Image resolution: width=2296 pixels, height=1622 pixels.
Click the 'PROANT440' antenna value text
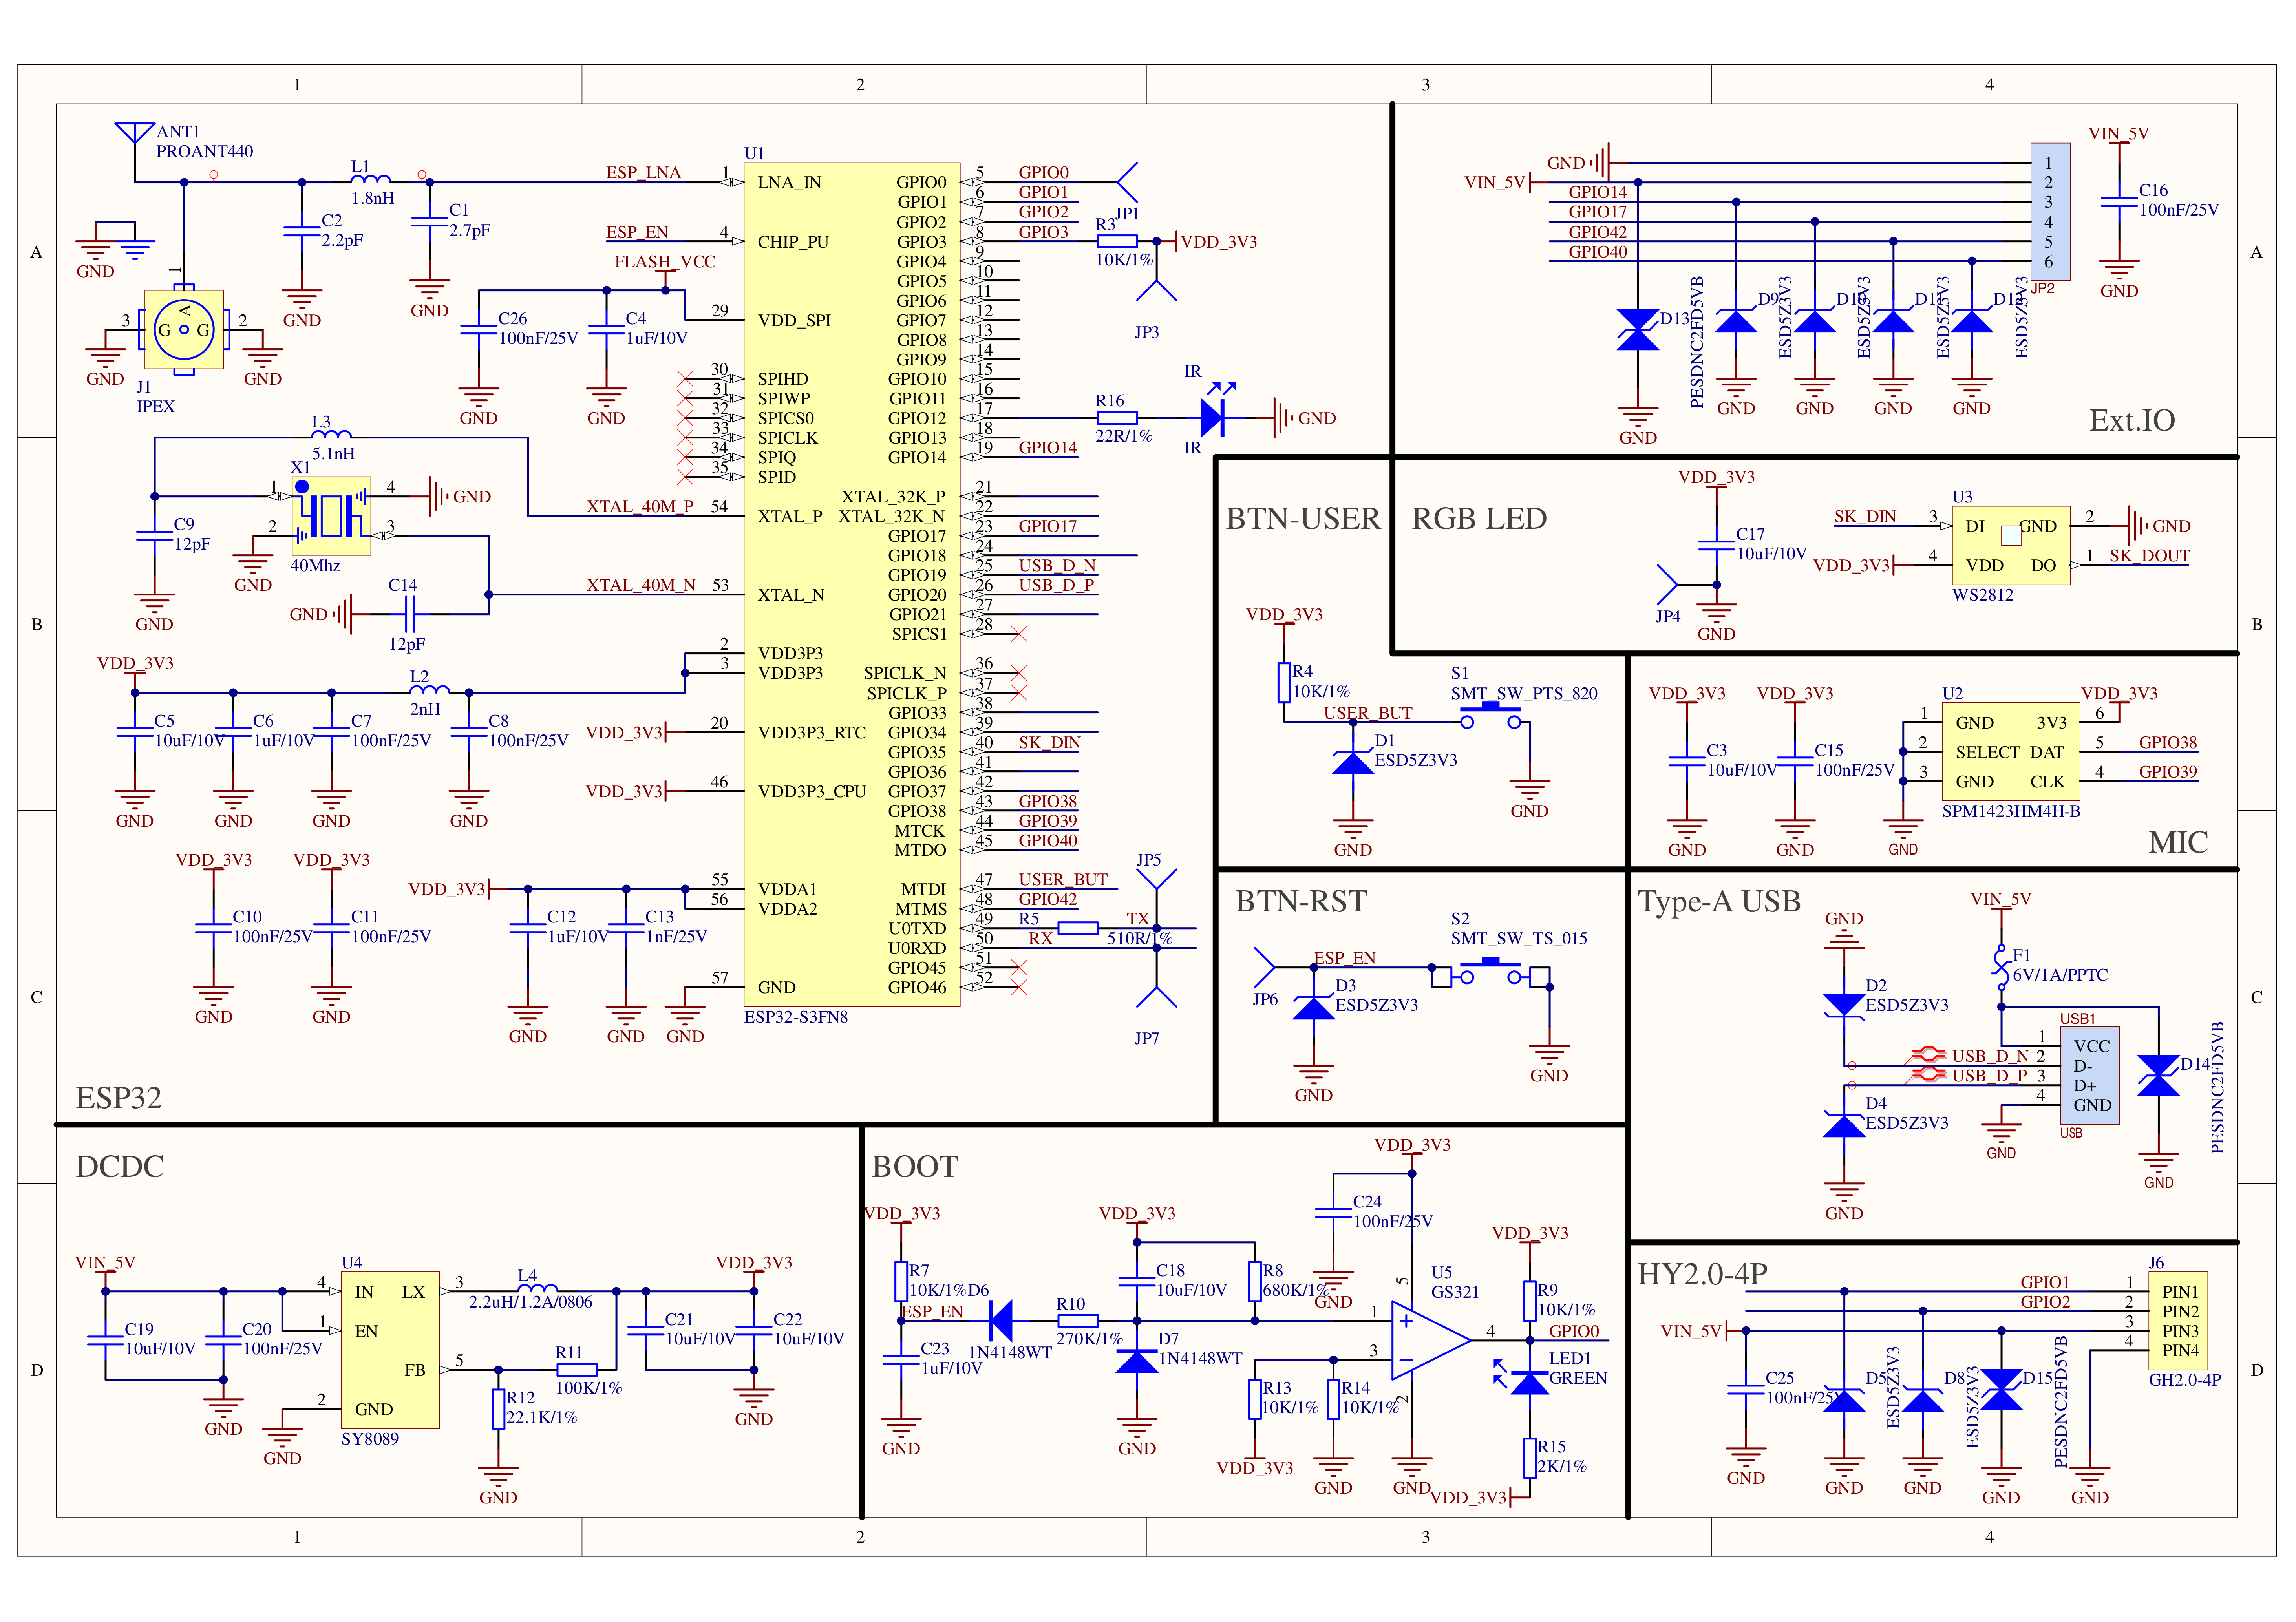point(204,151)
